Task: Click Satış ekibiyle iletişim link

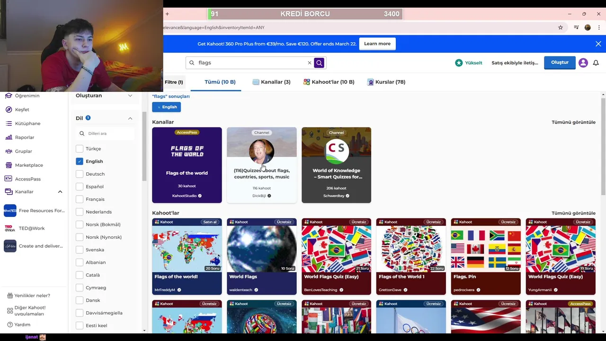Action: click(x=515, y=63)
